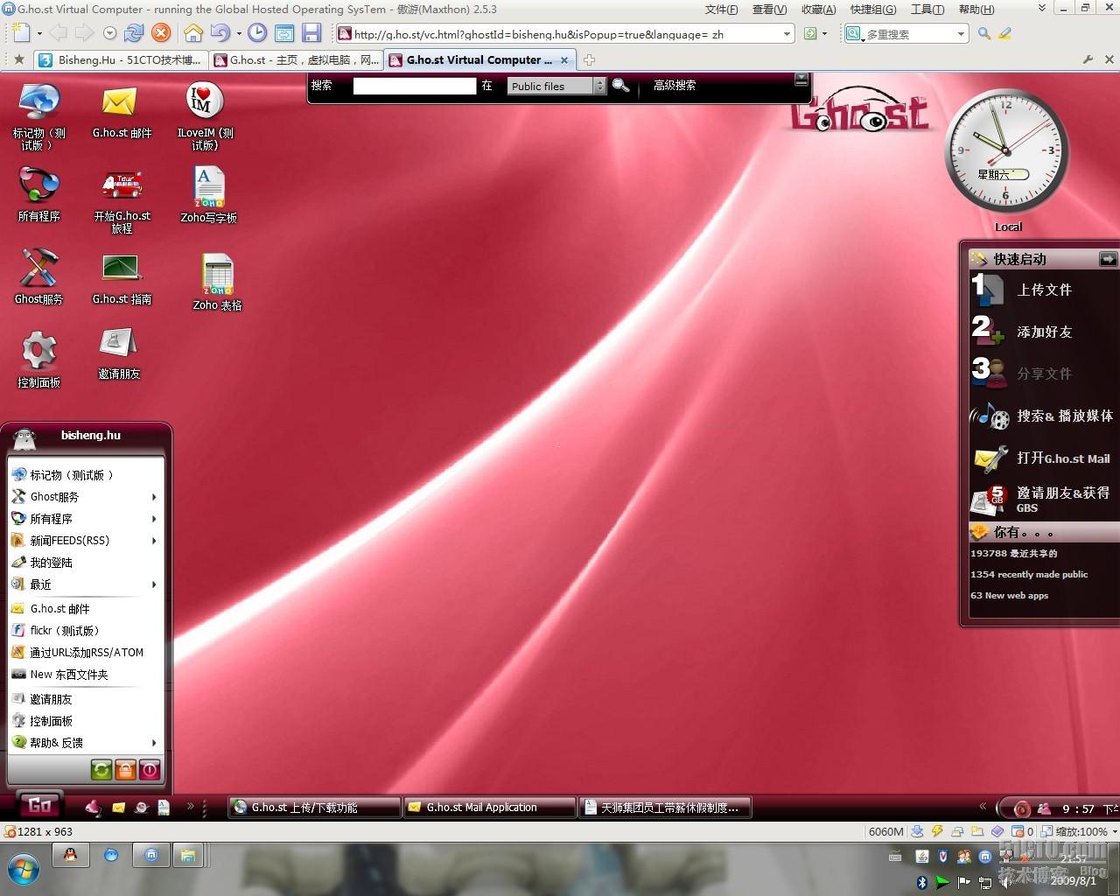Click Maxthon's new page toolbar icon
The height and width of the screenshot is (896, 1120).
(x=21, y=33)
